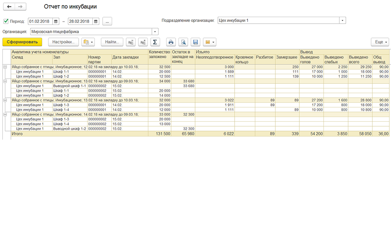Toggle the Период checkbox
The image size is (391, 228).
6,21
